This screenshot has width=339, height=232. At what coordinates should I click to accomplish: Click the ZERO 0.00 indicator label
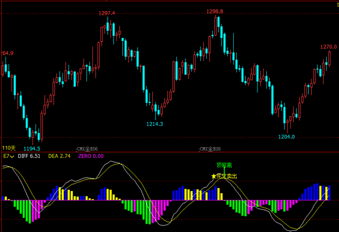point(91,156)
